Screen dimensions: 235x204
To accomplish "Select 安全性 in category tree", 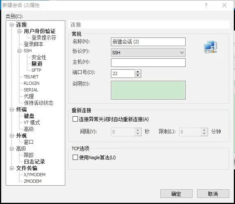I will [39, 57].
